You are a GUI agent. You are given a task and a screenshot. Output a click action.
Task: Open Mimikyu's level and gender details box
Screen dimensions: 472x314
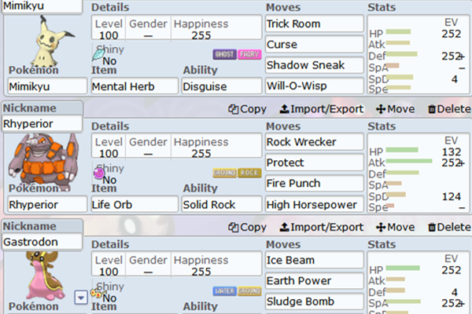[x=177, y=27]
